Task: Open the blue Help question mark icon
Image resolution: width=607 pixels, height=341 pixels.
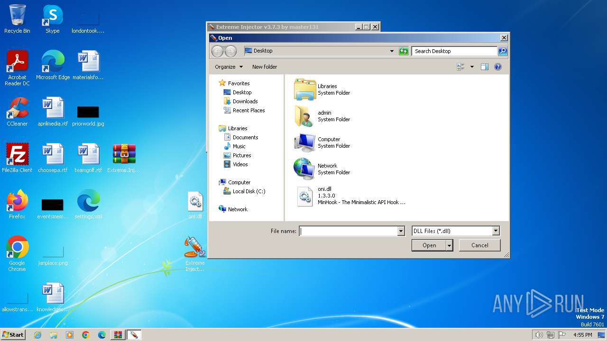Action: [498, 67]
